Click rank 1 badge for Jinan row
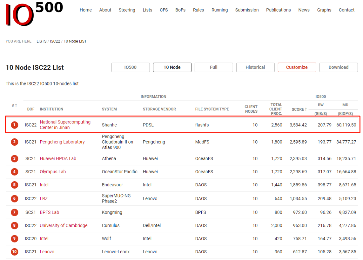 (x=14, y=125)
